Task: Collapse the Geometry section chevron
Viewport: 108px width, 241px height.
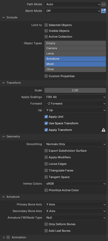Action: (x=4, y=136)
